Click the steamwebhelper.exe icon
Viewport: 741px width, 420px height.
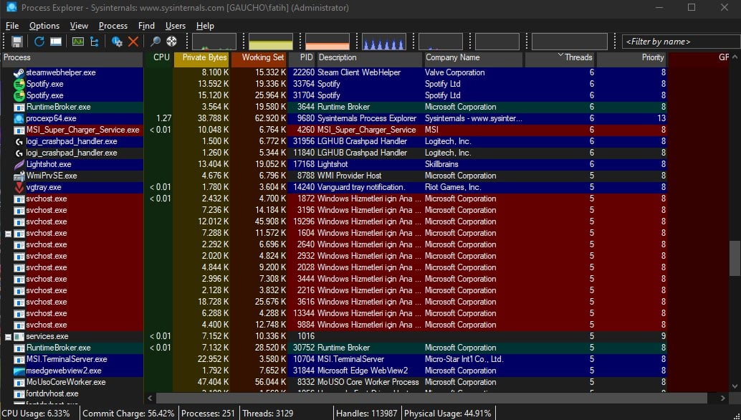coord(19,73)
